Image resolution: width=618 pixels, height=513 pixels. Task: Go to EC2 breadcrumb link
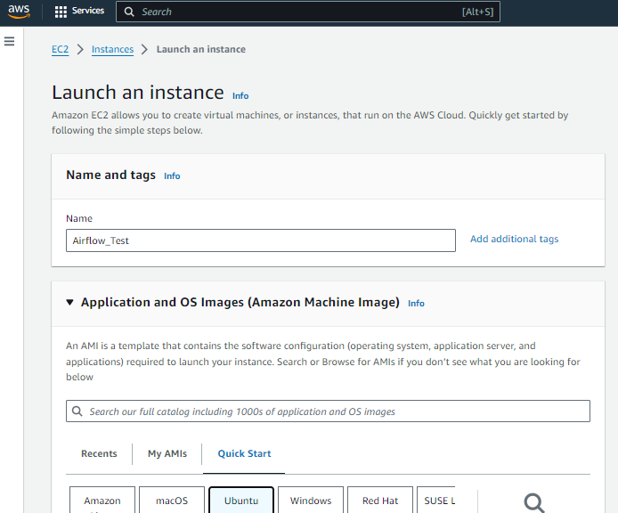click(x=60, y=49)
